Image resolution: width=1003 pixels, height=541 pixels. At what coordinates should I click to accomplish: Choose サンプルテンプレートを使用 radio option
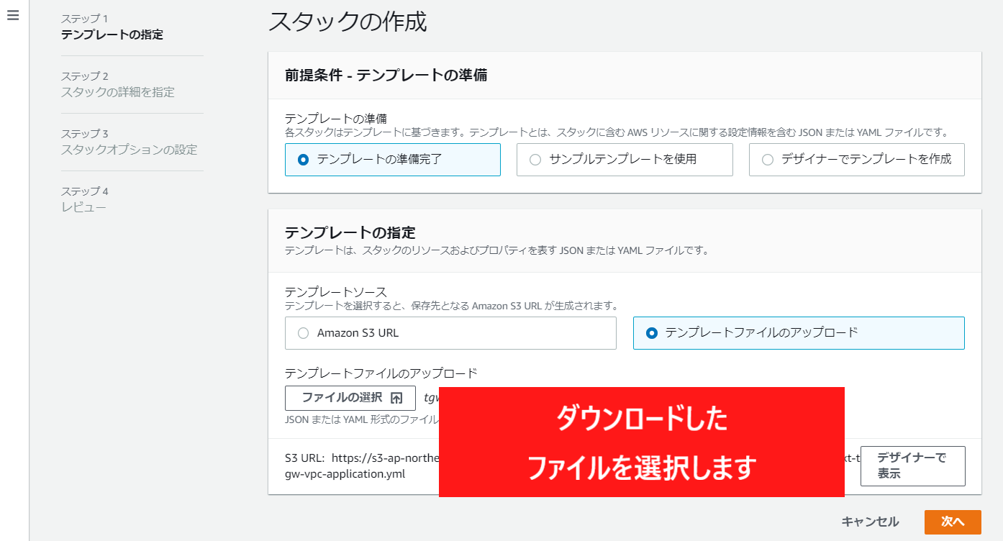(x=535, y=160)
